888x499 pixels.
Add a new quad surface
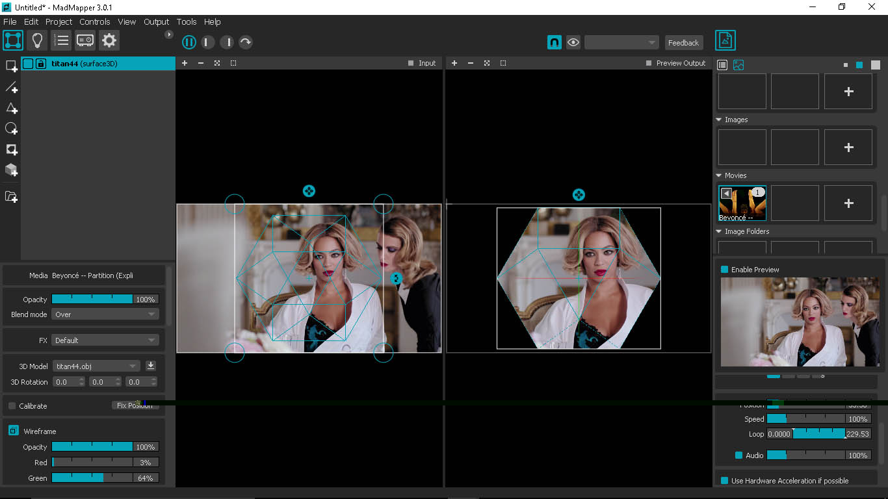click(x=11, y=66)
